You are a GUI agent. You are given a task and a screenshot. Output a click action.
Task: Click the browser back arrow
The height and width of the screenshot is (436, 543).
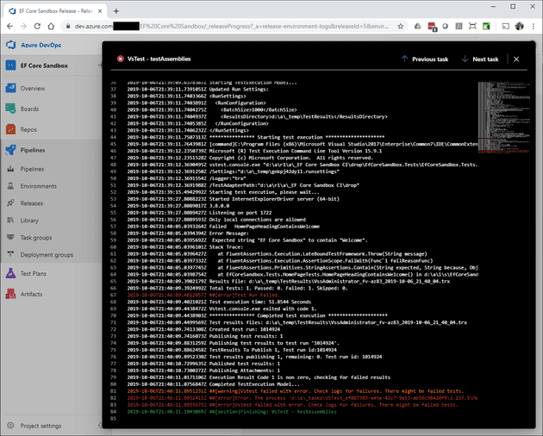[10, 27]
